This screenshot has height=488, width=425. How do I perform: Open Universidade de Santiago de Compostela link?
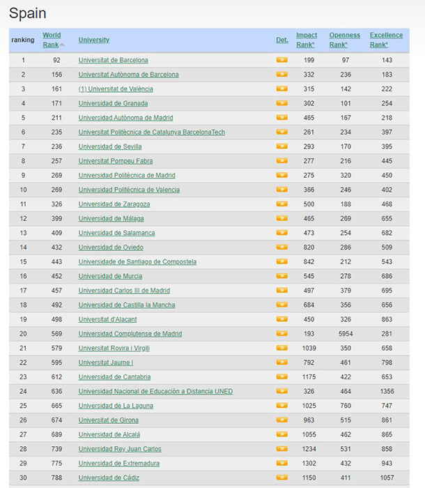click(x=137, y=262)
